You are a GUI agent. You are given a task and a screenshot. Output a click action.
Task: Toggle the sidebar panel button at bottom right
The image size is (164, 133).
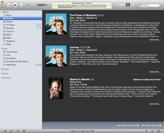pyautogui.click(x=159, y=131)
